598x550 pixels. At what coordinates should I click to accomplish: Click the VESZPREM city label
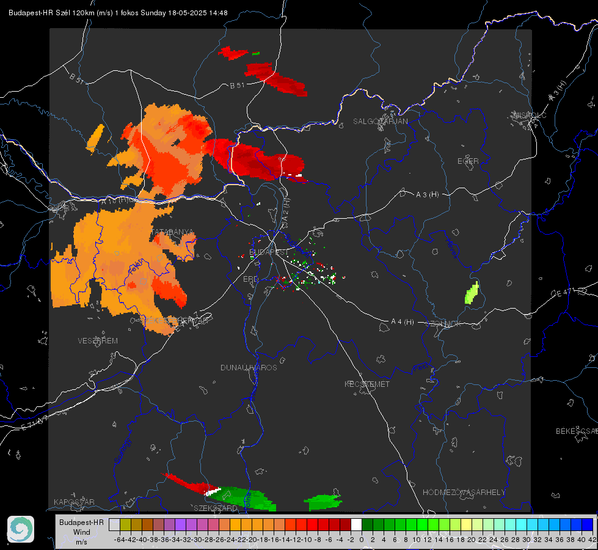pyautogui.click(x=98, y=340)
